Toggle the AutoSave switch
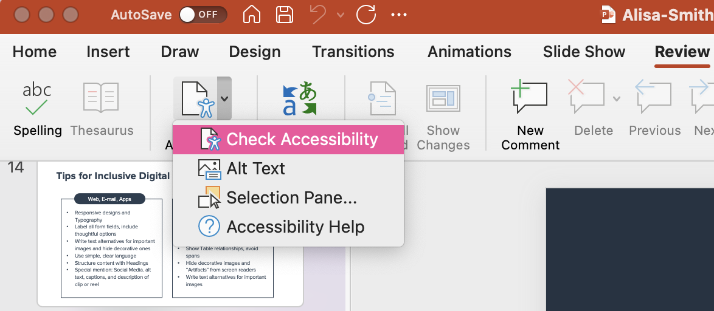 (x=203, y=15)
